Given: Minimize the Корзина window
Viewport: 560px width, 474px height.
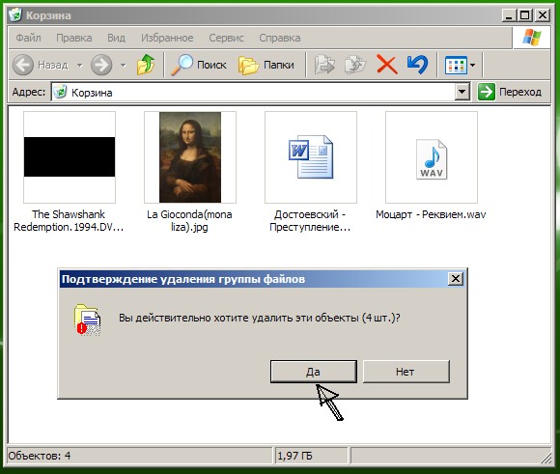Looking at the screenshot, I should 509,15.
